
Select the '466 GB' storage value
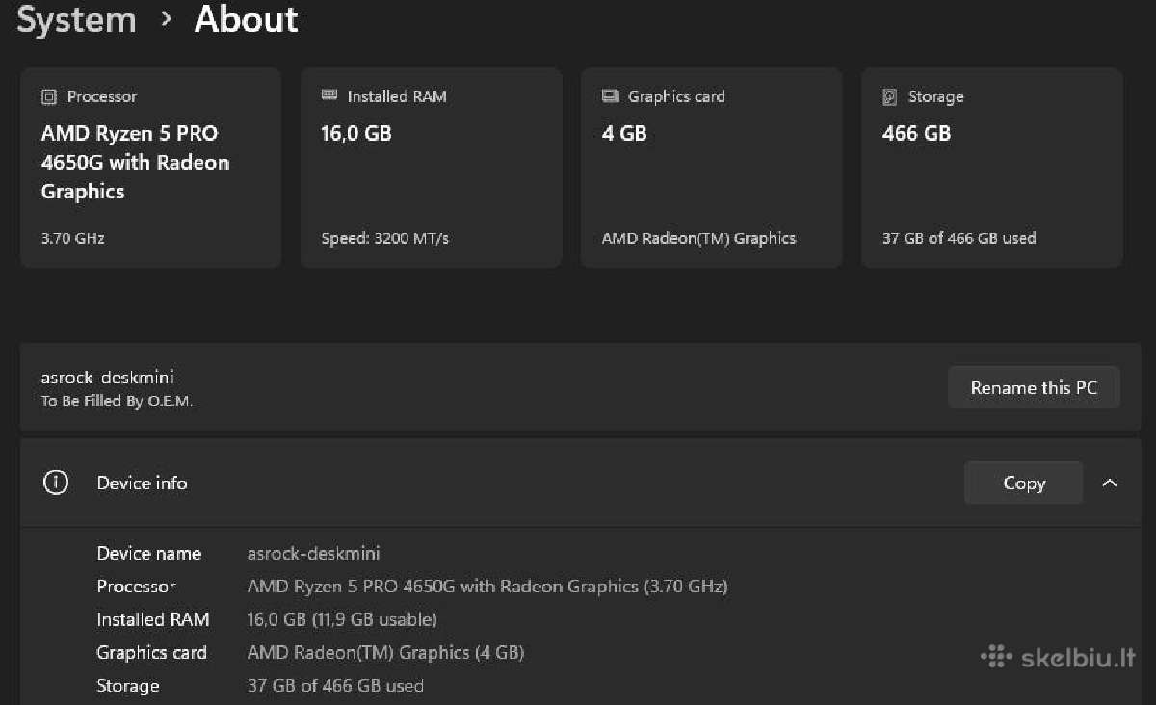pyautogui.click(x=916, y=134)
